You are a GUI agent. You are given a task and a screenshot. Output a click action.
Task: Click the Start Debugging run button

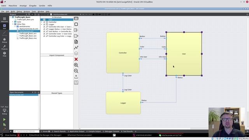4,125
